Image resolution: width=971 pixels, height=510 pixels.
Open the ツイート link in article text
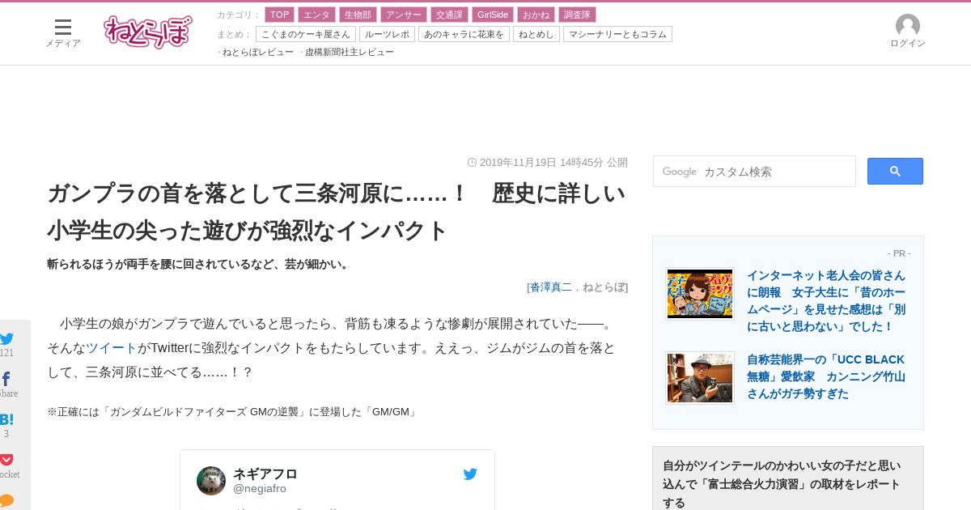112,347
